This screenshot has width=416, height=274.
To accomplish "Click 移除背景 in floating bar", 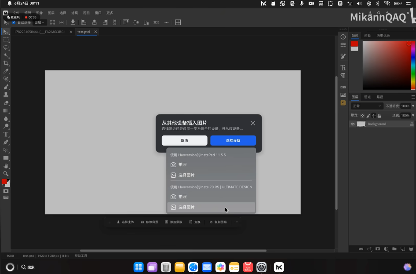I will tap(150, 222).
